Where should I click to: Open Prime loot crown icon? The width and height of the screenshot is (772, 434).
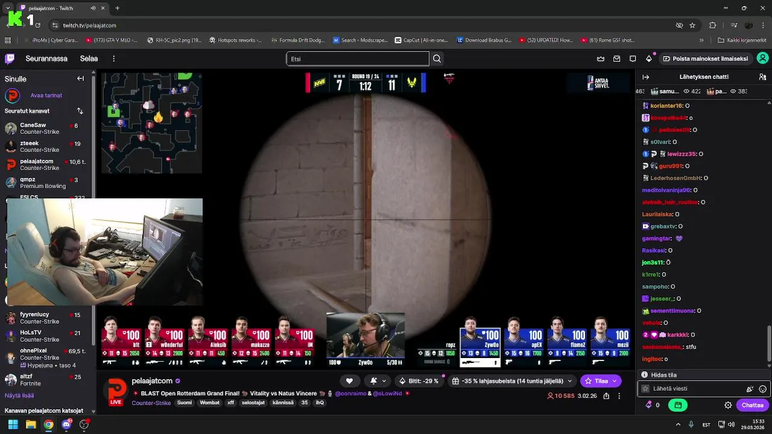[601, 58]
